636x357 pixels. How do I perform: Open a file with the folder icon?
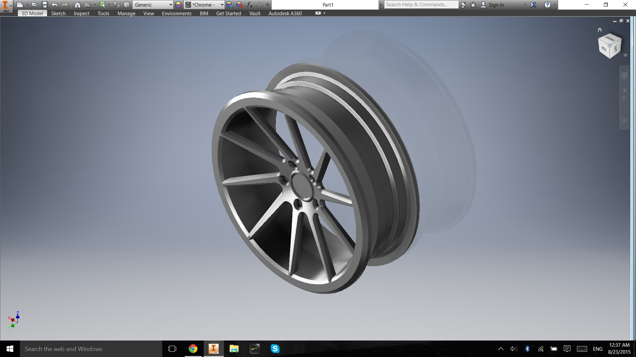[x=34, y=5]
